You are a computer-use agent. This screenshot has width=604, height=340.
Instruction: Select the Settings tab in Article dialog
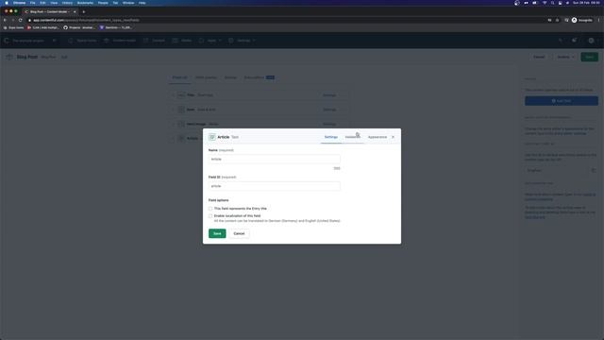pos(331,137)
